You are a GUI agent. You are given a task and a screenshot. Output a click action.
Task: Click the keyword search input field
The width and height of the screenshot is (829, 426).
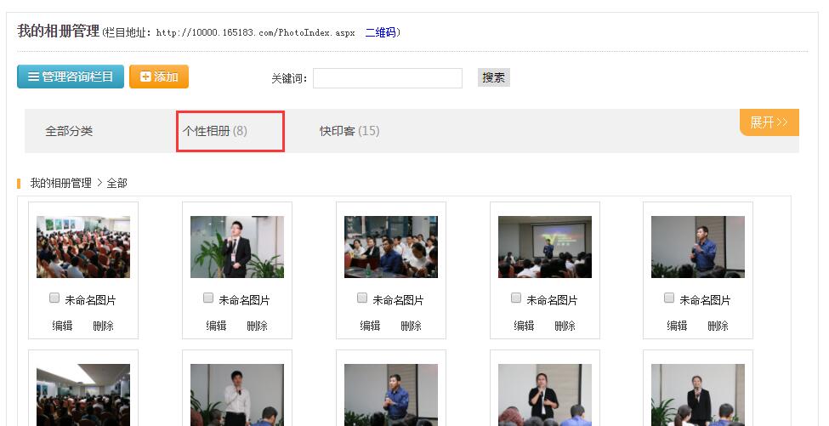pyautogui.click(x=387, y=78)
